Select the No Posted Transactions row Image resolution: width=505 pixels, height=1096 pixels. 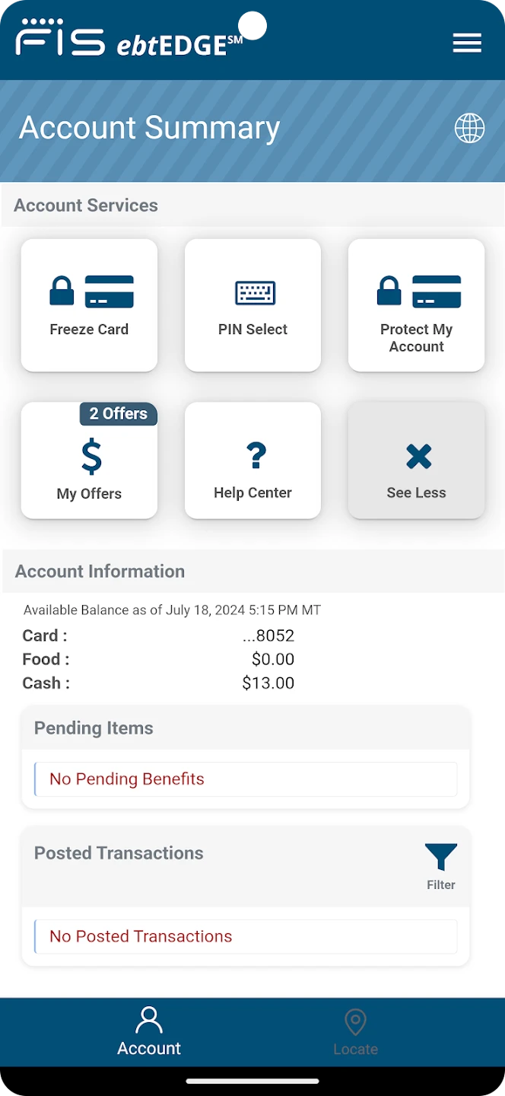pyautogui.click(x=246, y=936)
